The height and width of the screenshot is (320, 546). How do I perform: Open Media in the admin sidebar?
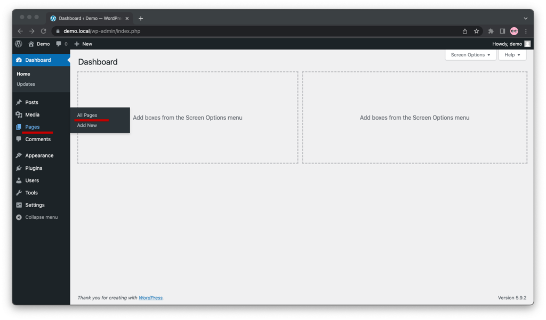(x=33, y=114)
